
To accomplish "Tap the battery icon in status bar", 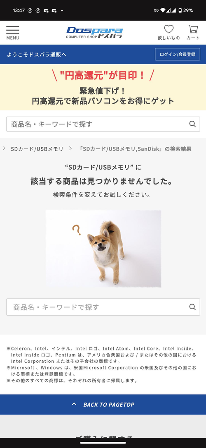I will click(180, 11).
